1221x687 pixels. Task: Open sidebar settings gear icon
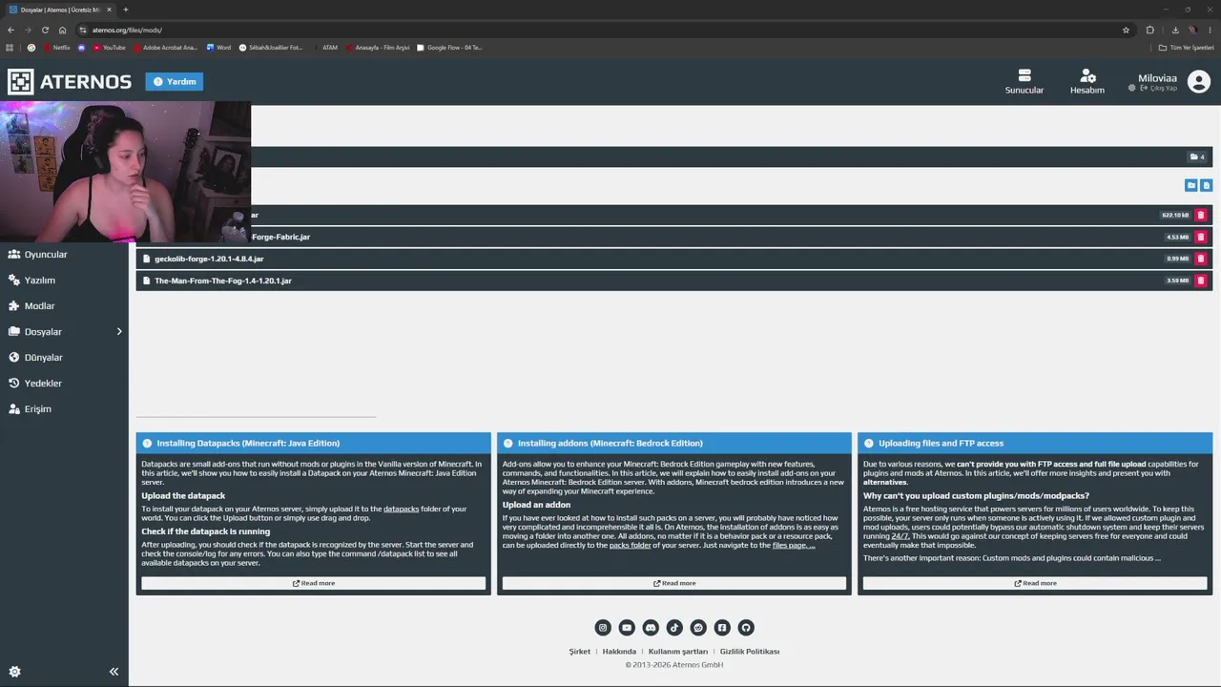[x=14, y=672]
